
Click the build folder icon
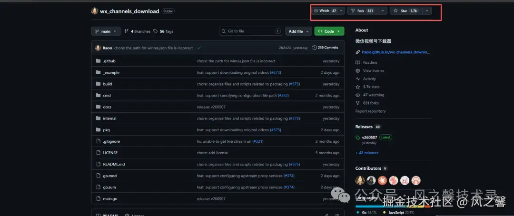98,84
